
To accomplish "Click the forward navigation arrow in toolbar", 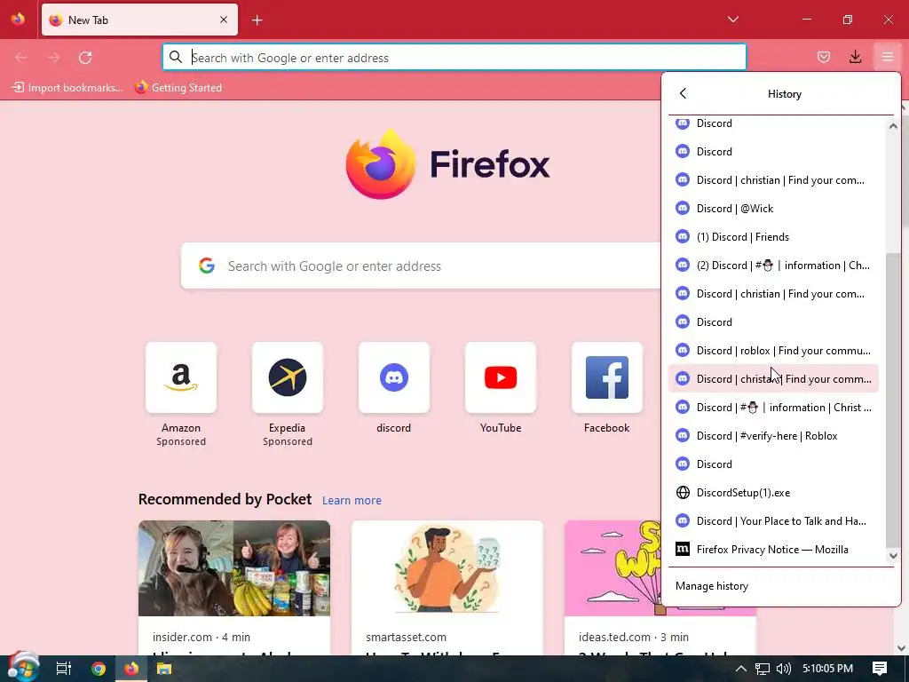I will (53, 58).
